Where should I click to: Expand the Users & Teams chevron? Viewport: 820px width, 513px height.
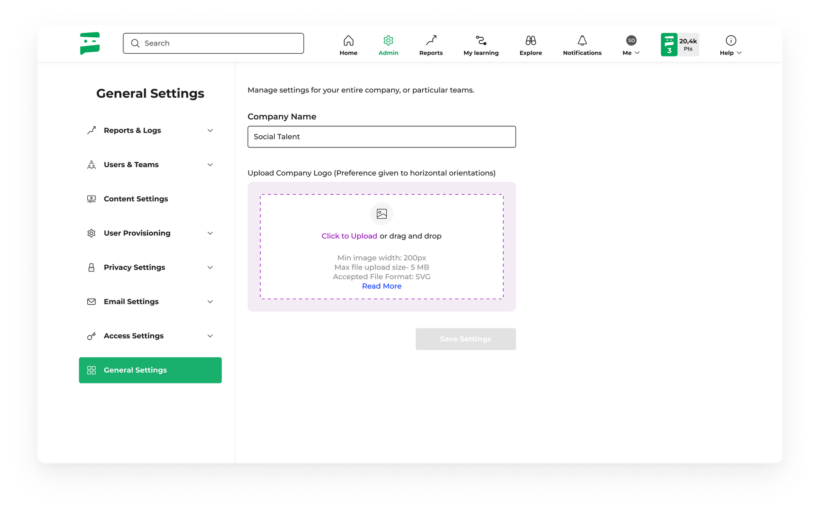(x=210, y=165)
